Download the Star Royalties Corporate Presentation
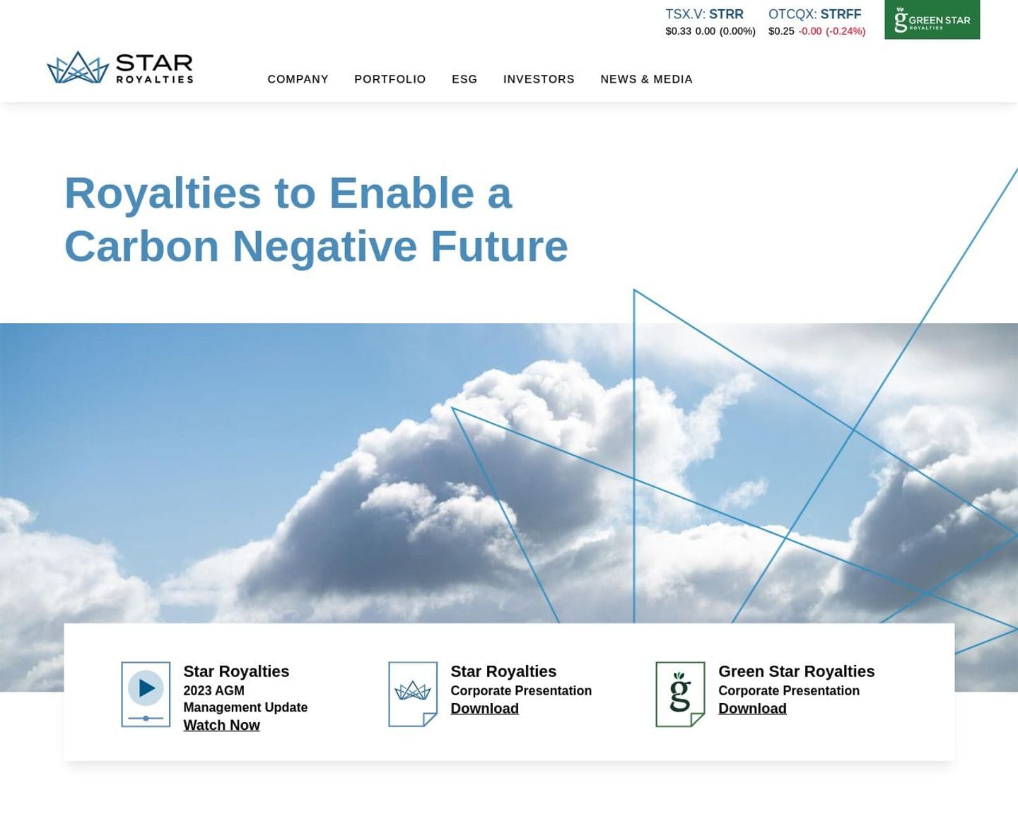This screenshot has height=814, width=1018. (484, 708)
